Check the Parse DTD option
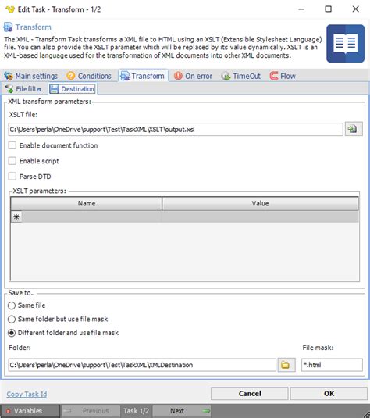This screenshot has height=418, width=370. [x=12, y=177]
